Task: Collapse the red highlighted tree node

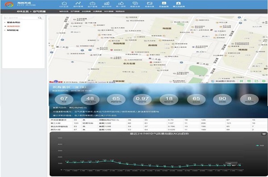Action: pos(5,26)
